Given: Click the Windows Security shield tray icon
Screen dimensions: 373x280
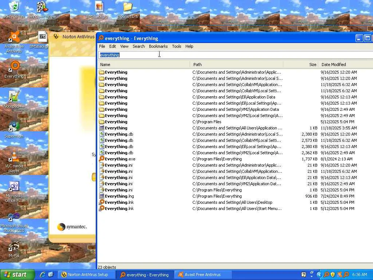Looking at the screenshot, I should (x=333, y=275).
